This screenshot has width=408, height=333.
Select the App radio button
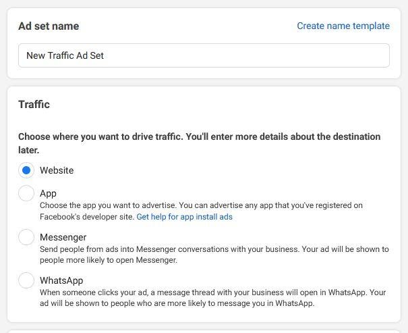[26, 193]
